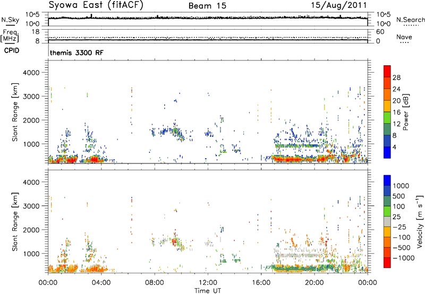Pick the bright blue Power segment below 4
425x294 pixels.
coord(387,152)
